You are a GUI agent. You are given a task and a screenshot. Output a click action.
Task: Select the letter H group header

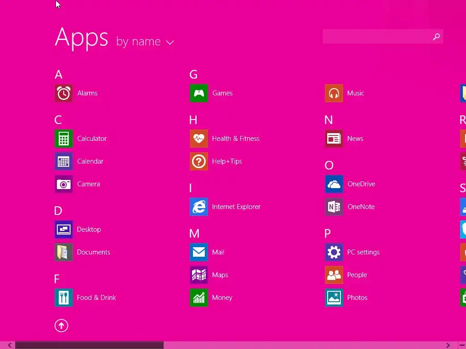(193, 120)
